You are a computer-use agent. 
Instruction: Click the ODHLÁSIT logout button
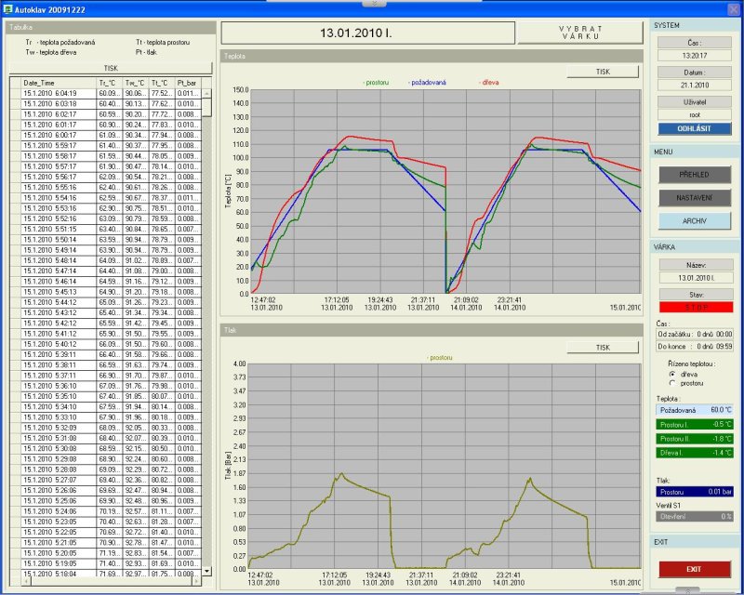(695, 129)
